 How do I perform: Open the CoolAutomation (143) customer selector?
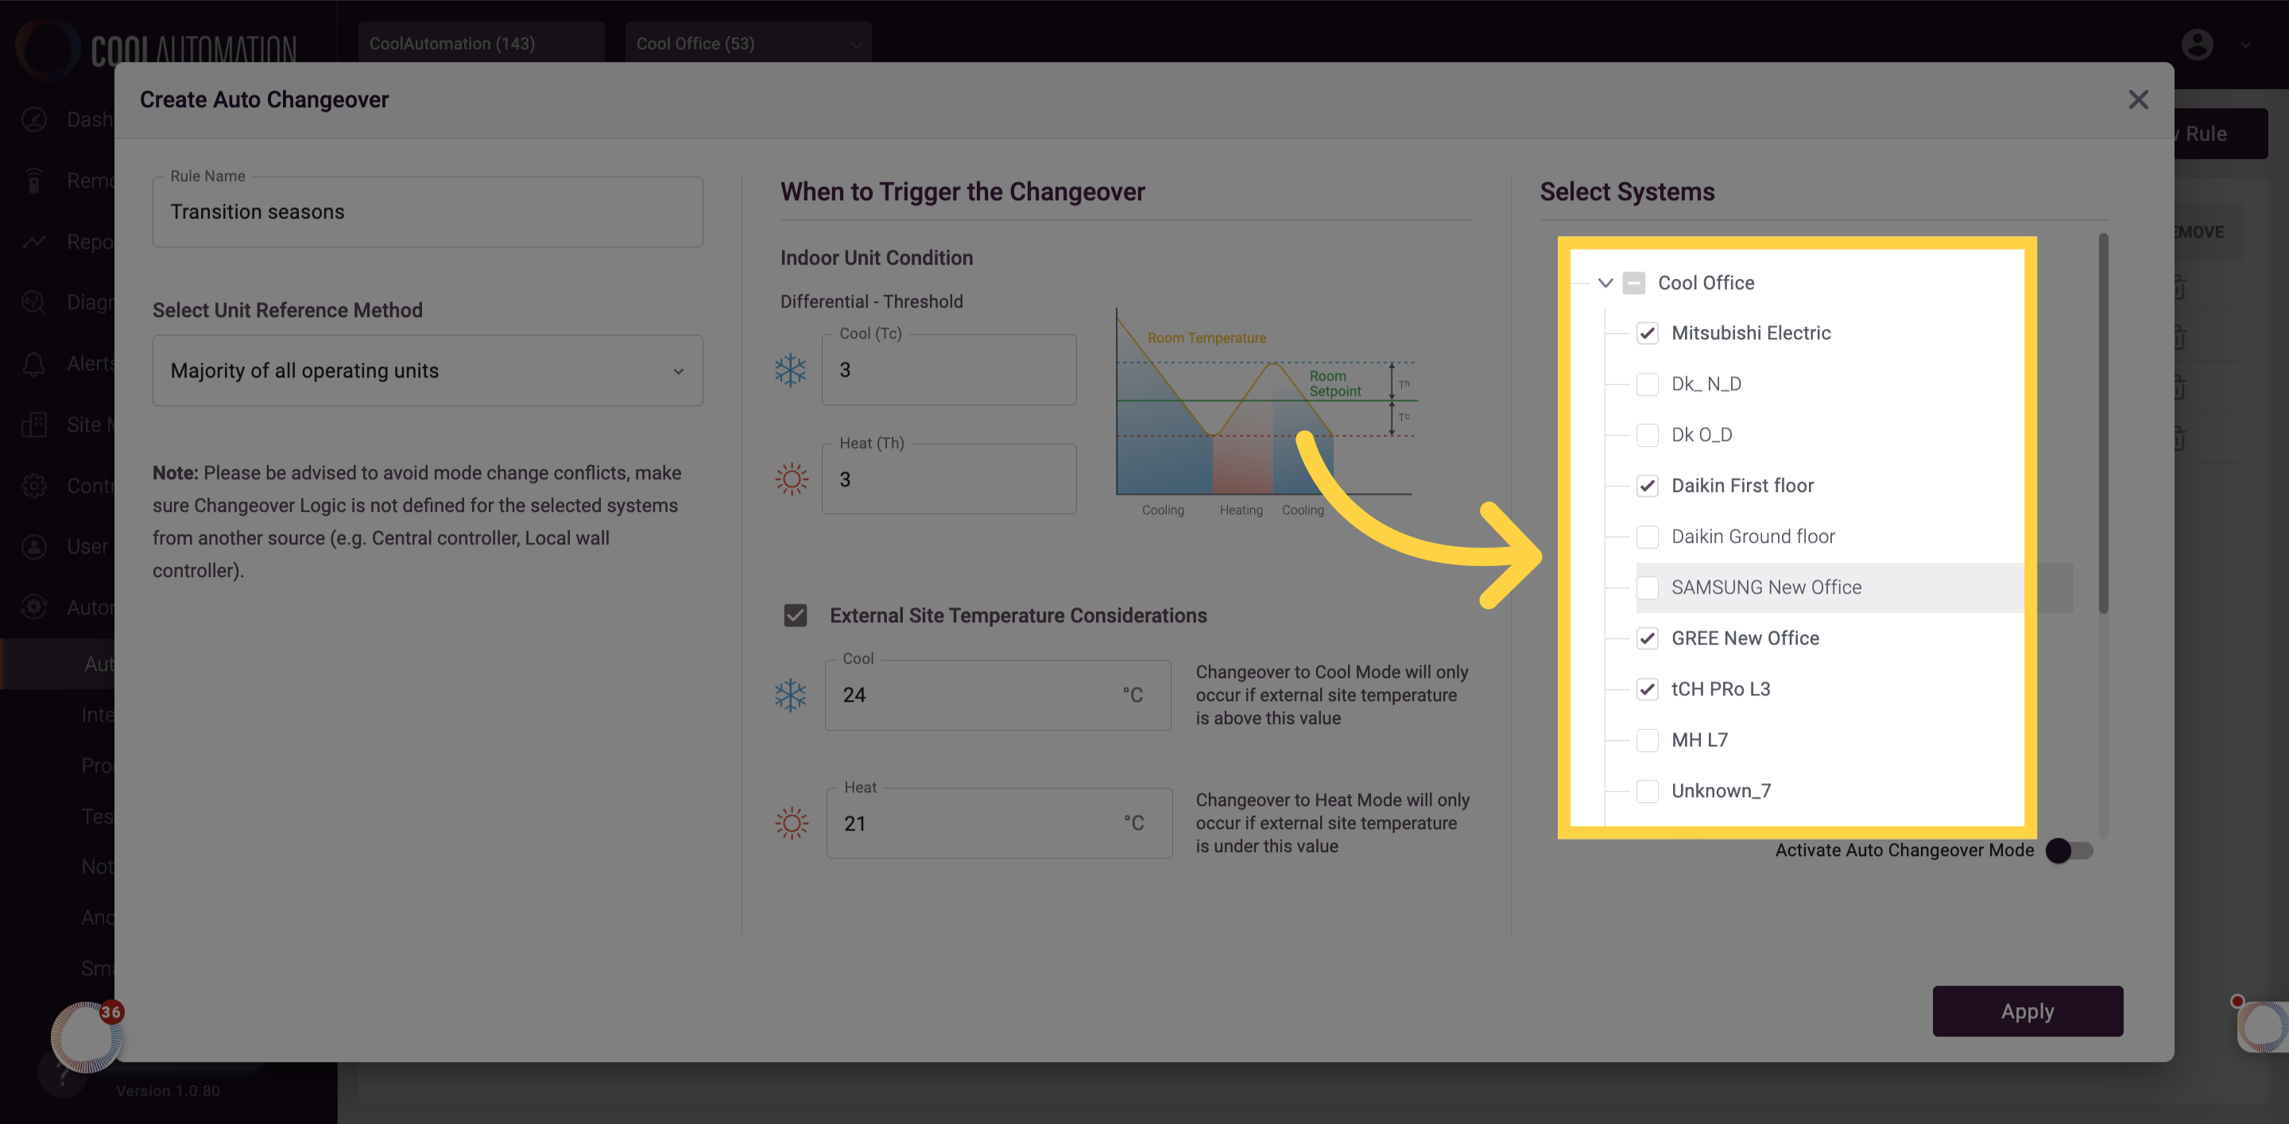[x=481, y=44]
